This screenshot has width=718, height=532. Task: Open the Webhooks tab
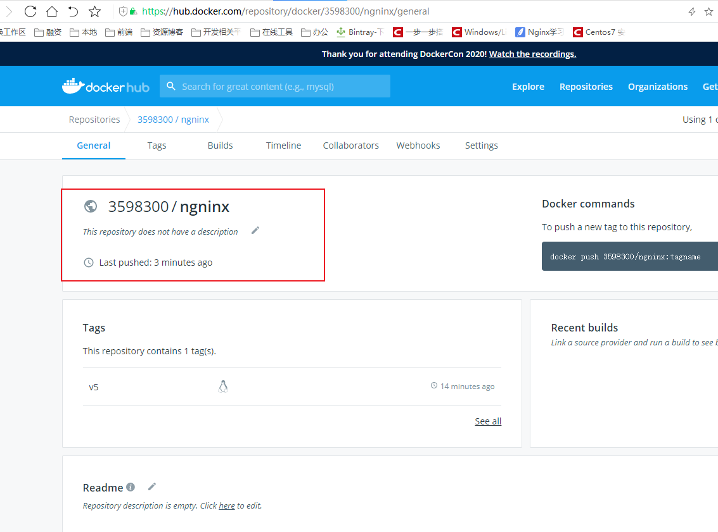(418, 145)
